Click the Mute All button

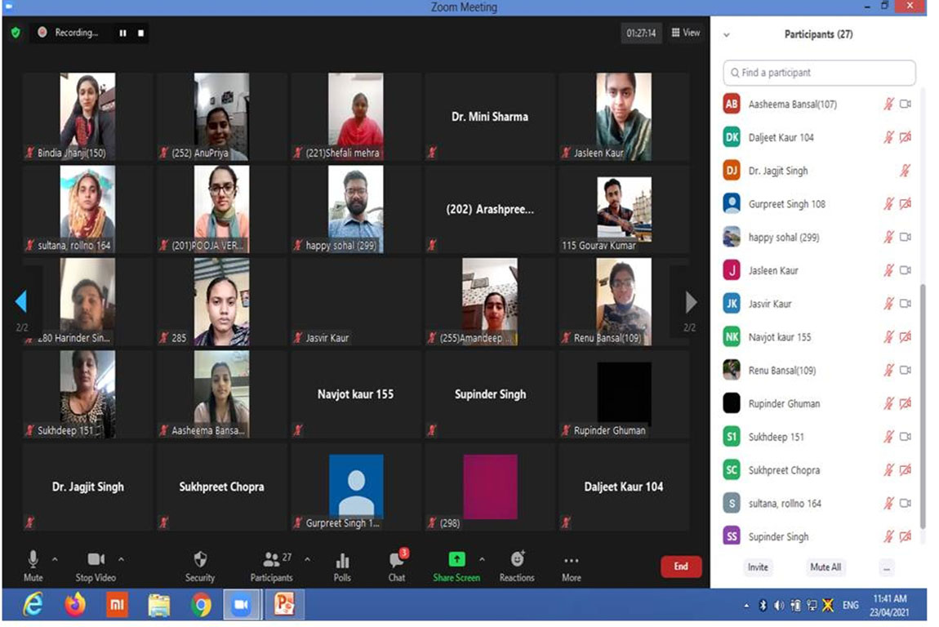826,567
